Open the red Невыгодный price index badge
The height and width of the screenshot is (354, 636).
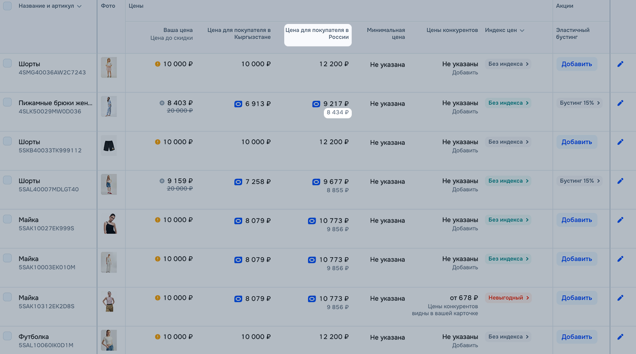(x=508, y=298)
